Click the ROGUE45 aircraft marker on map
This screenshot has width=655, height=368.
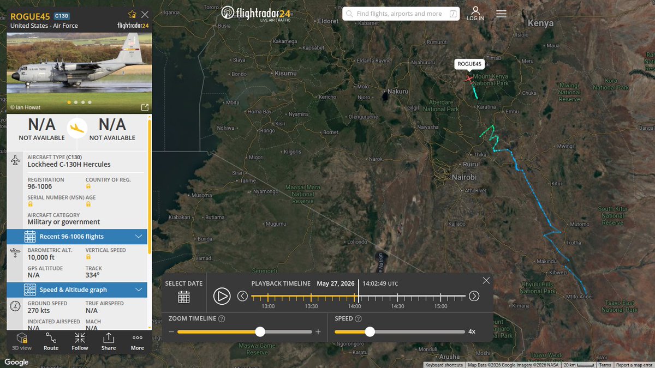[x=469, y=79]
